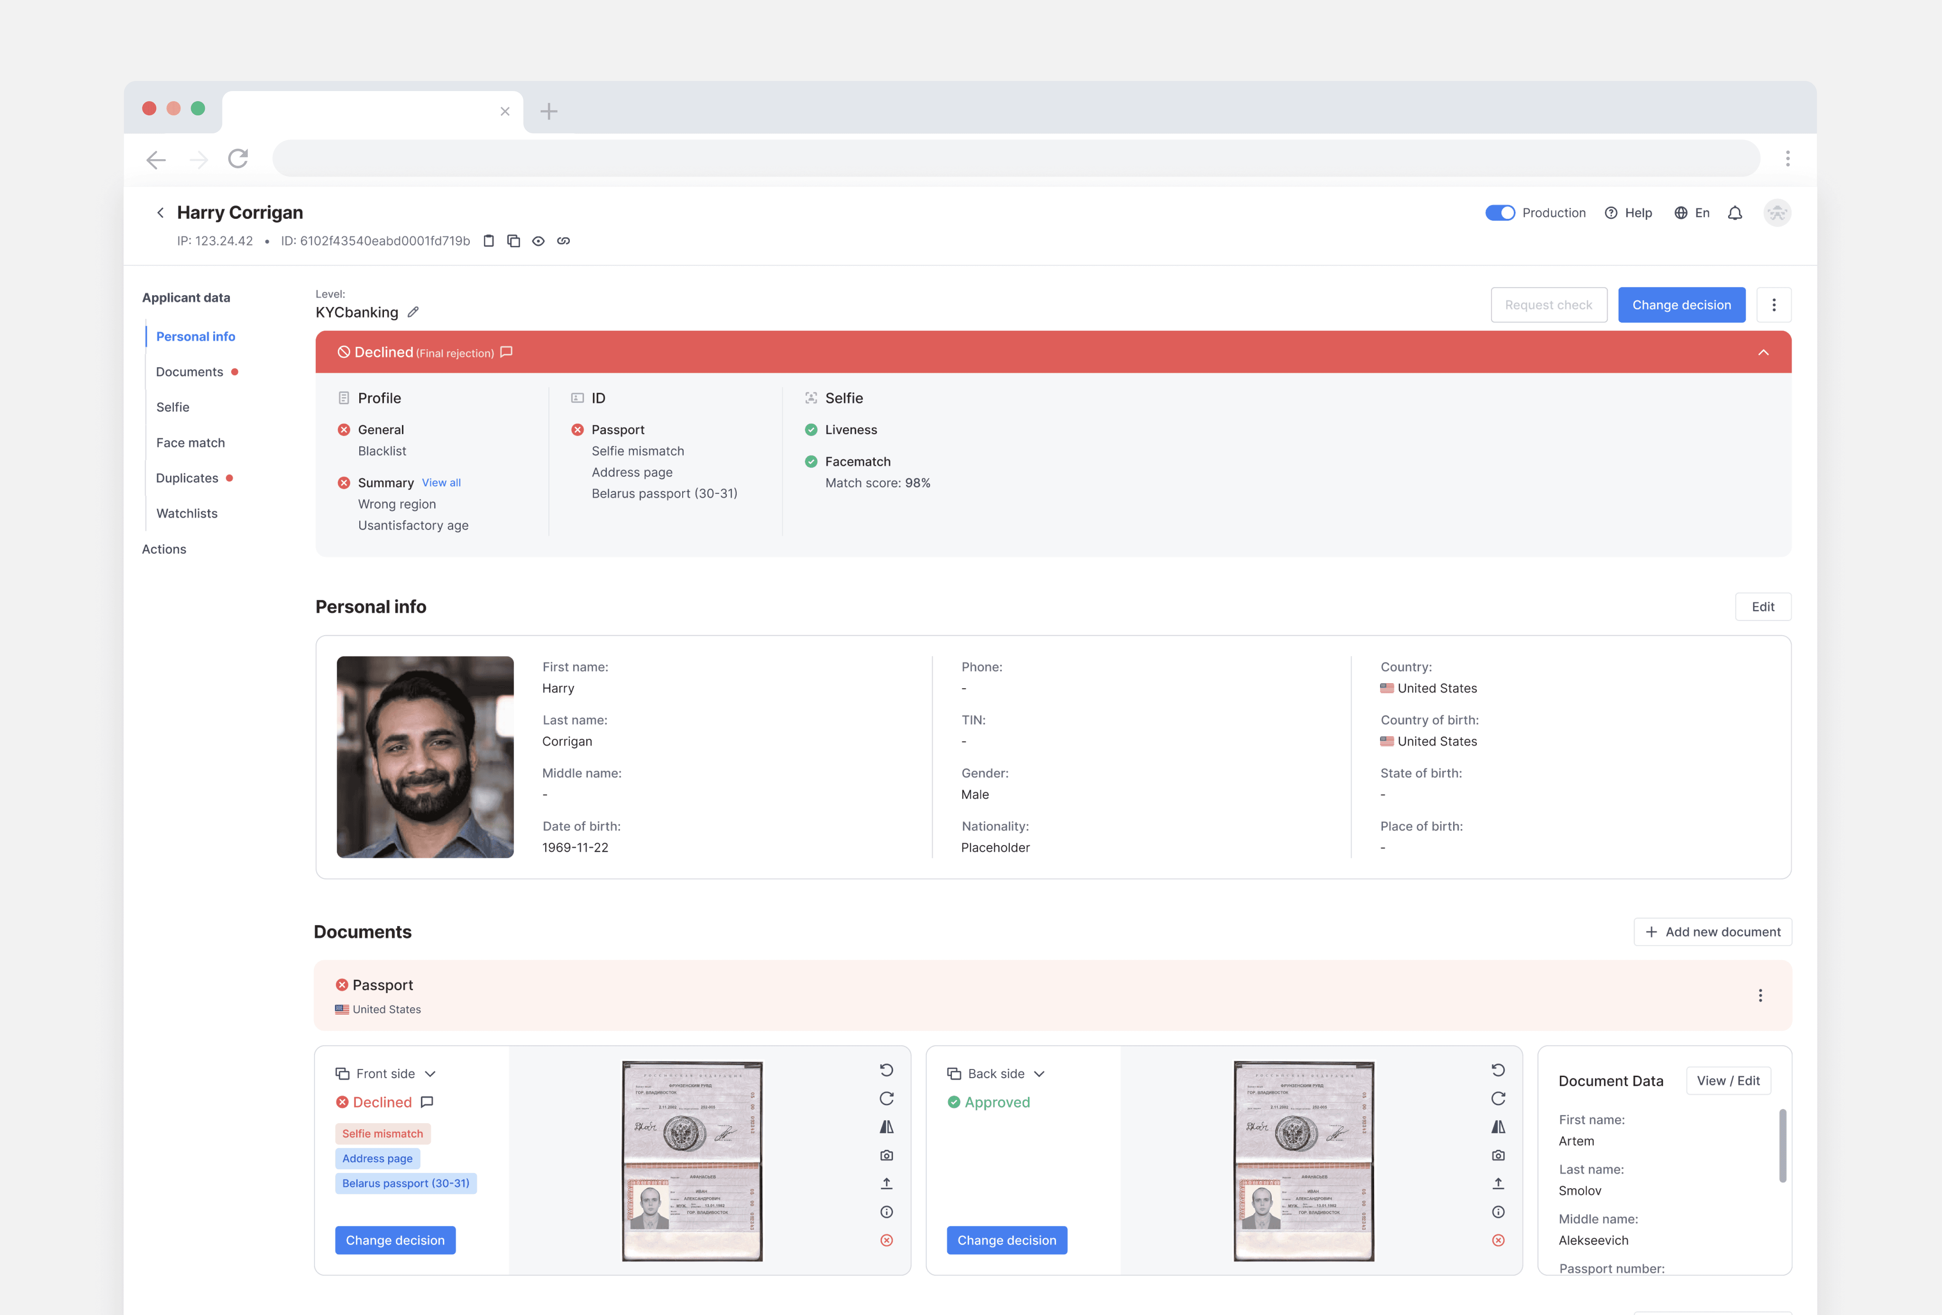Click browser address bar

pyautogui.click(x=1016, y=159)
